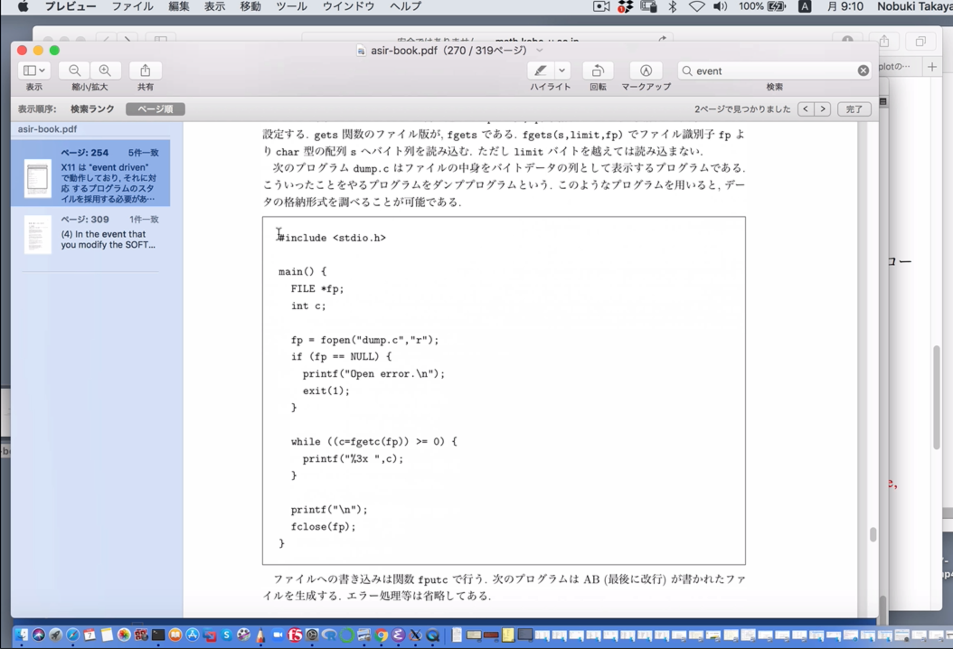Click the Bluetooth status icon
Screen dimensions: 953x649
click(673, 6)
